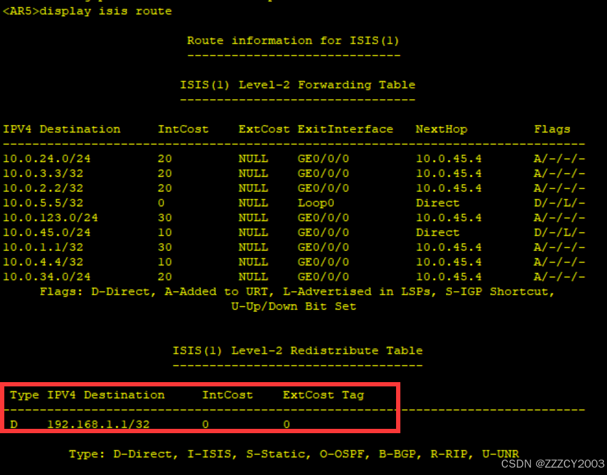Click the 10.0.3.3/32 route destination
Viewport: 607px width, 475px height.
click(43, 174)
